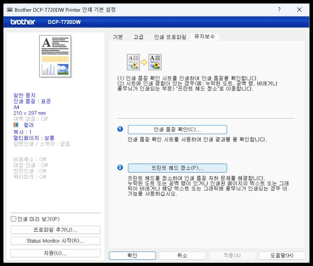313x266 pixels.
Task: Click the 멀티페이지 : 보통 text
Action: (34, 138)
